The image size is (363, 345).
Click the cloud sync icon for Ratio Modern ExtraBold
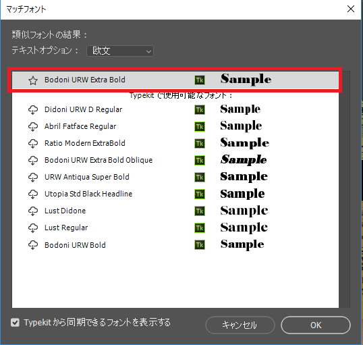point(33,143)
